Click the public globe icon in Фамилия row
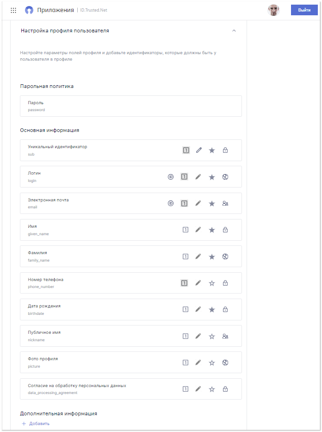 pos(225,257)
